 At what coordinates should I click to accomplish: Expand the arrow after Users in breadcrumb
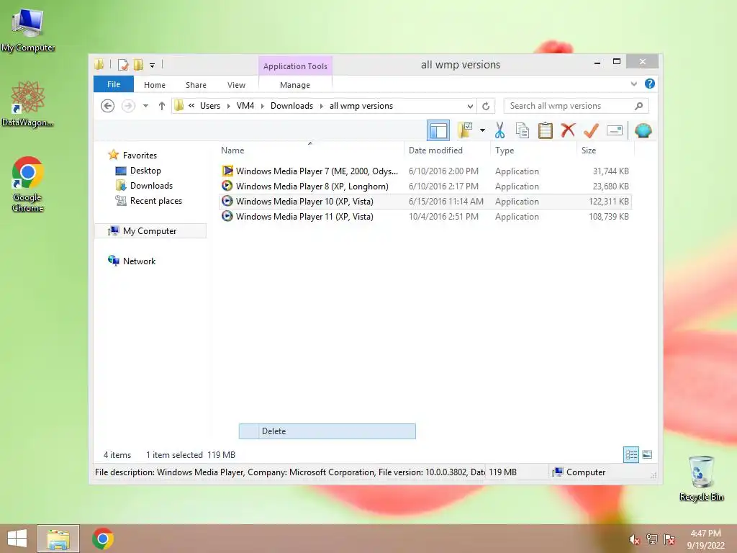tap(228, 107)
